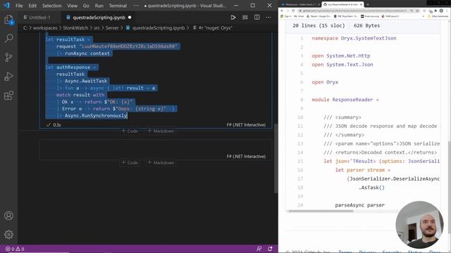Image resolution: width=451 pixels, height=253 pixels.
Task: Click the unsaved dot on questradeScripting tab
Action: click(x=130, y=18)
